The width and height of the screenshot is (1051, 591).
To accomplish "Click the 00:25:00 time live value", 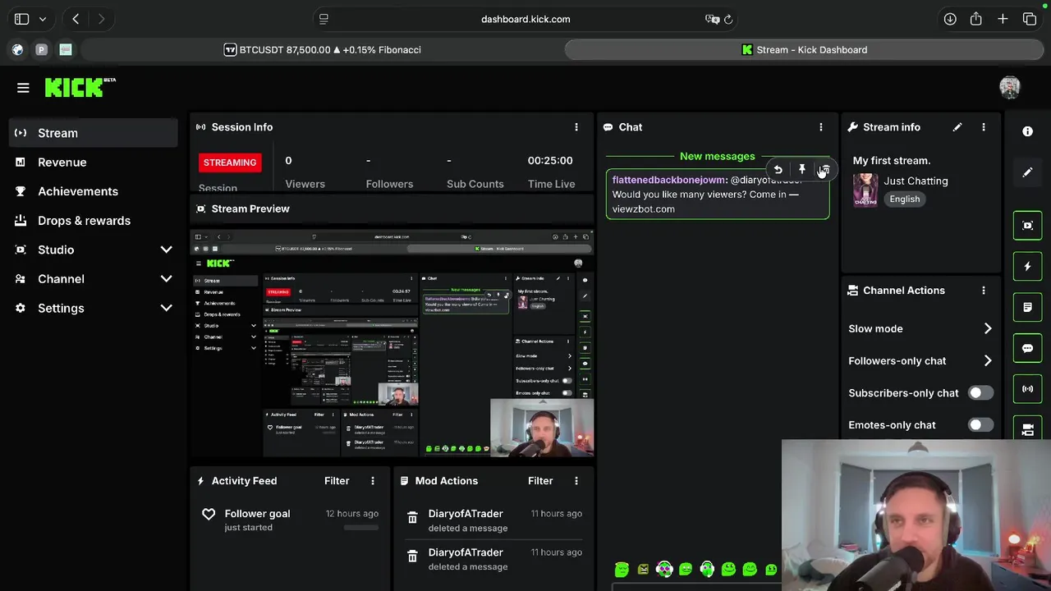I will coord(550,161).
